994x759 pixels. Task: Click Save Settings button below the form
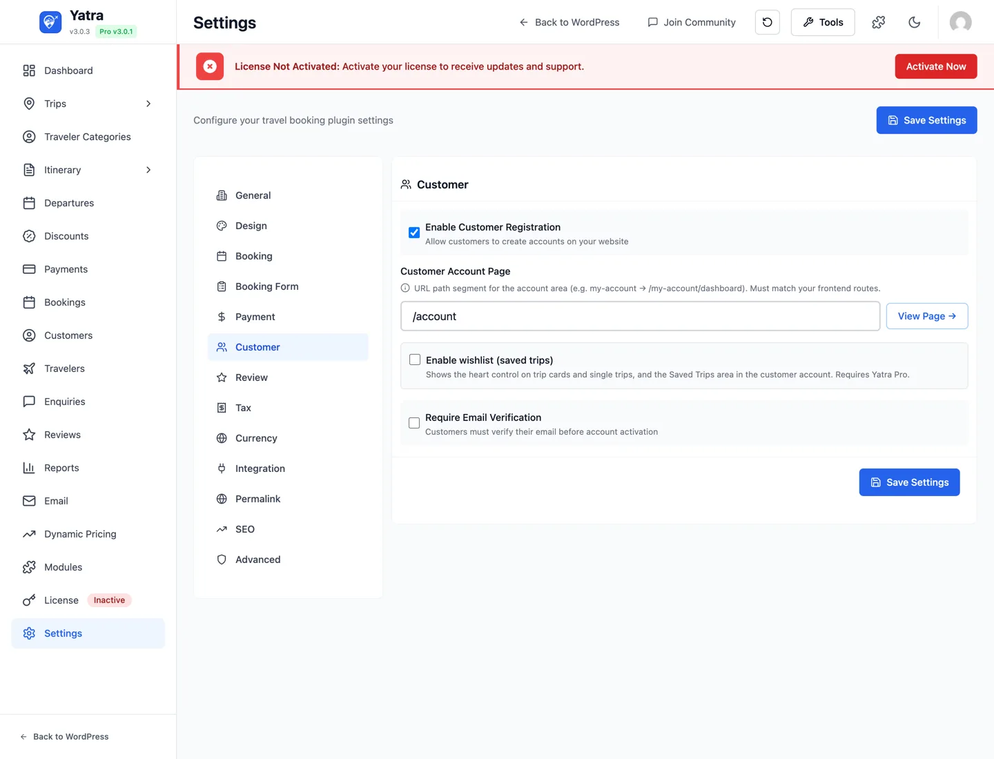[x=910, y=482]
